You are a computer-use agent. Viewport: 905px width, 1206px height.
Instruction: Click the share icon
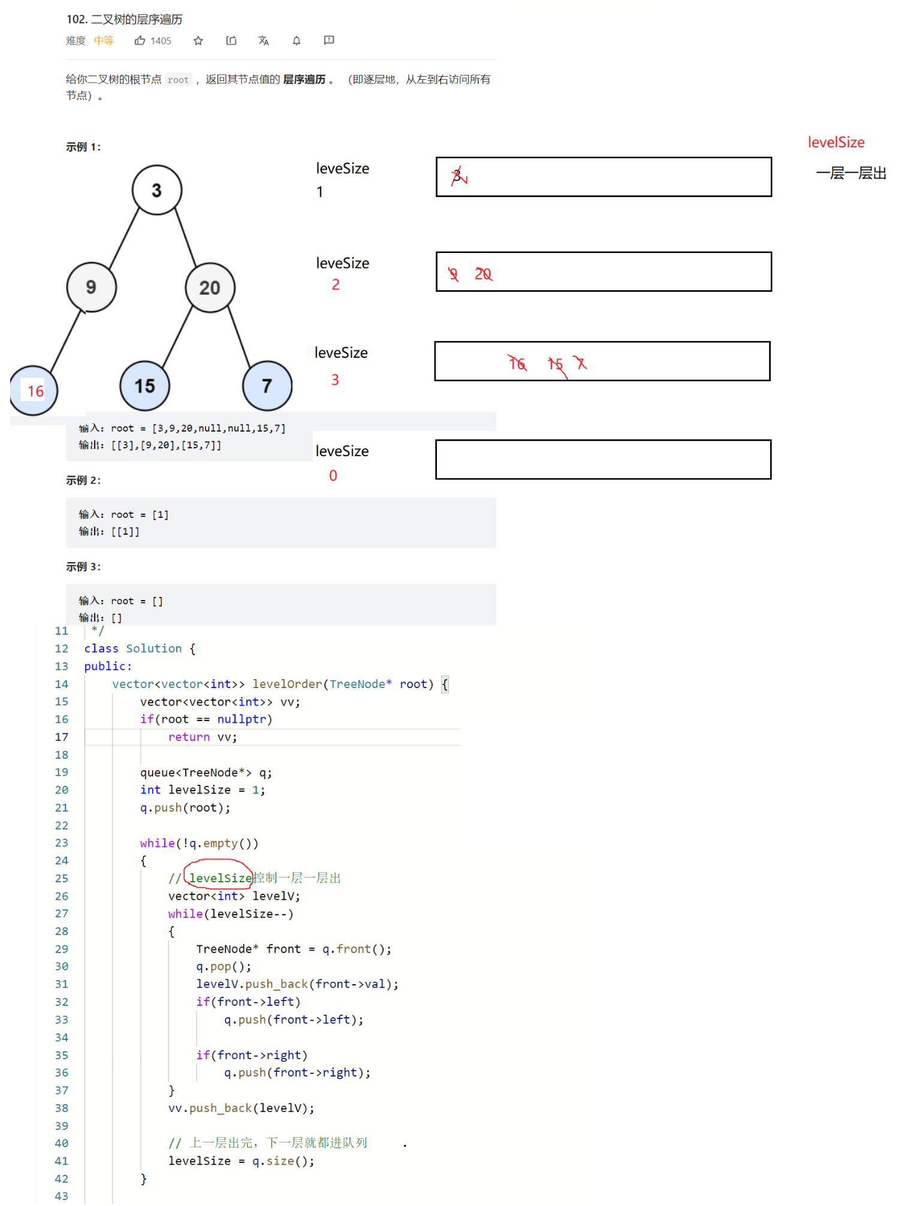pos(231,40)
